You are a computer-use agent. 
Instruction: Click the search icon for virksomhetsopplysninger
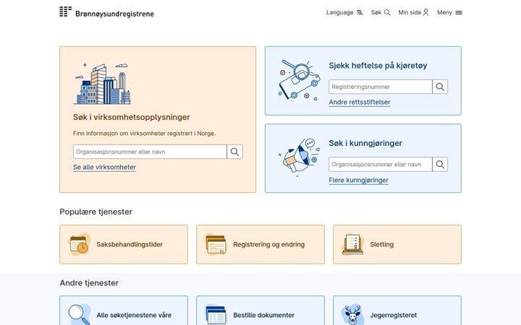[x=234, y=152]
